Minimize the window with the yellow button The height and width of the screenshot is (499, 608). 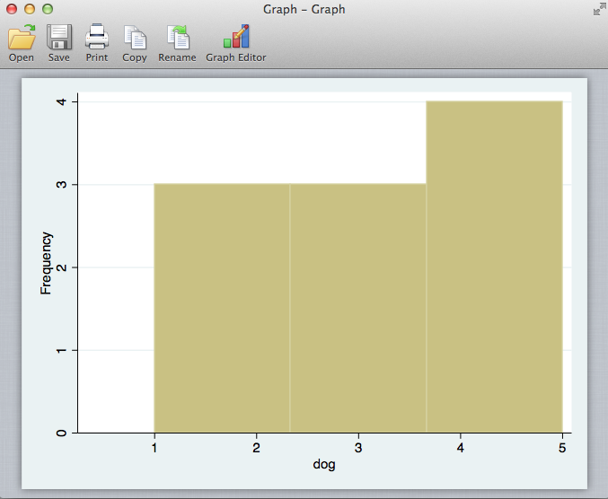29,9
